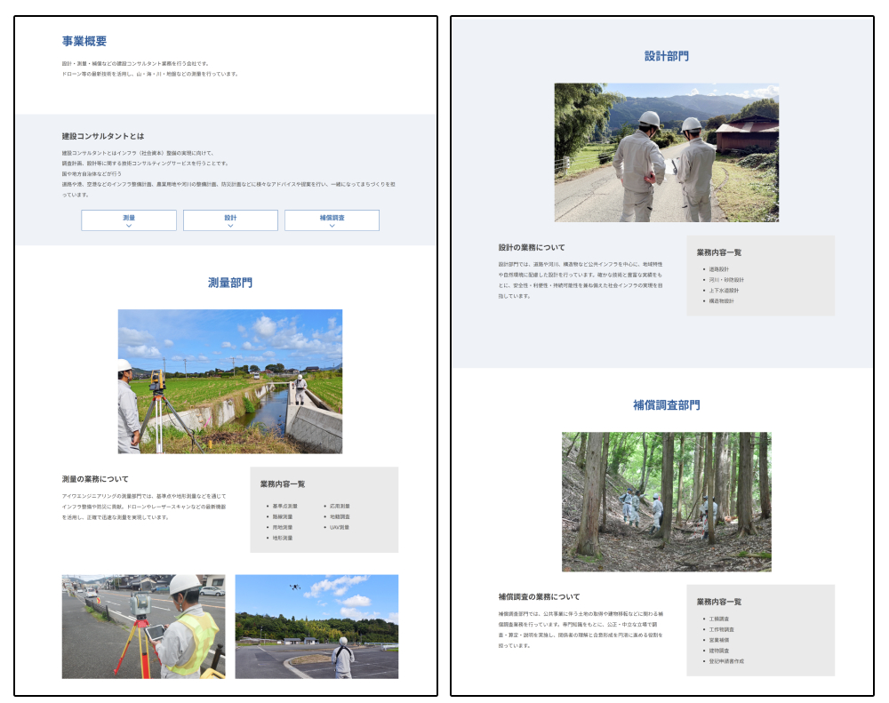
Task: Click the 補償調査部門 section heading
Action: coord(666,405)
